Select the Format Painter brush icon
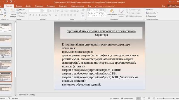The height and width of the screenshot is (100, 179). [x=5, y=16]
